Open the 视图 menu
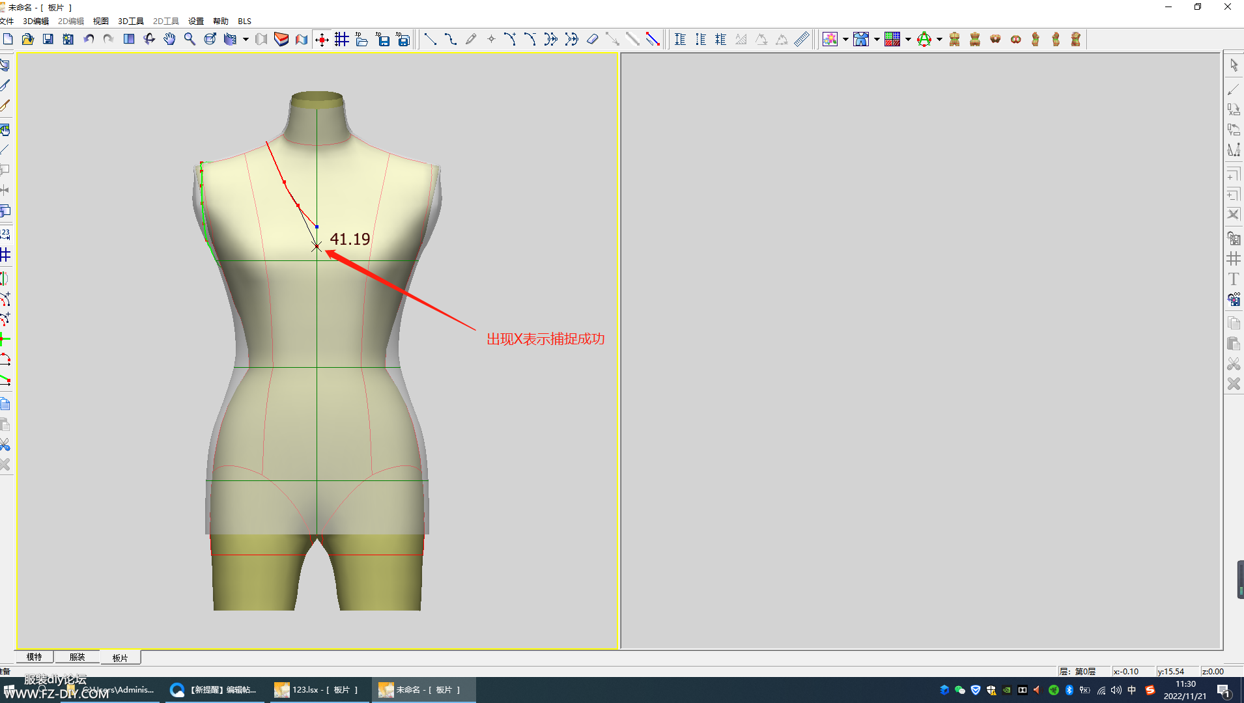The width and height of the screenshot is (1244, 703). click(x=101, y=21)
